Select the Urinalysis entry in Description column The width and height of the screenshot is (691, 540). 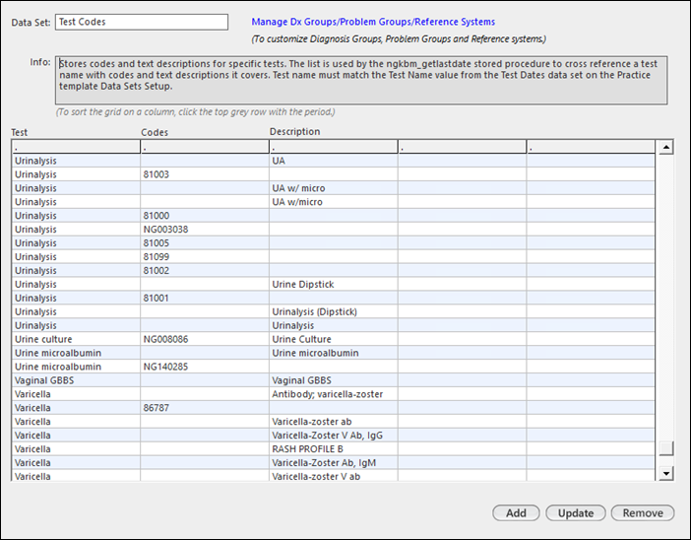(x=333, y=325)
